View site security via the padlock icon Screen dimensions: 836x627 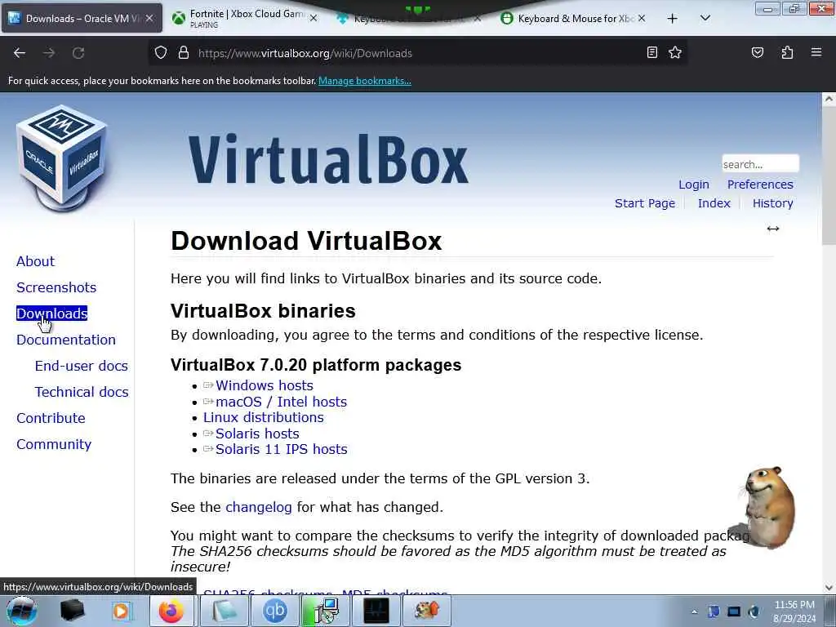click(x=184, y=53)
